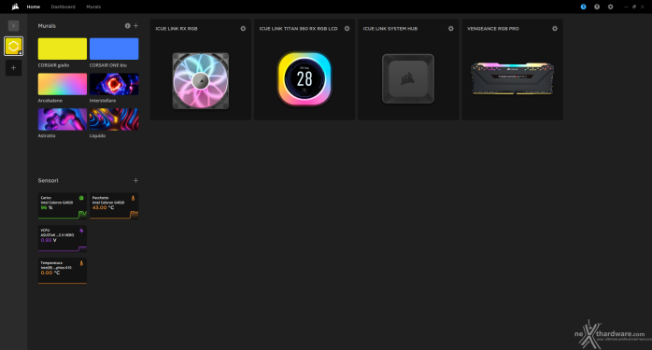This screenshot has width=652, height=350.
Task: Click the ICUE LINK TITAN 360 RX RGB LCD title
Action: [x=299, y=29]
